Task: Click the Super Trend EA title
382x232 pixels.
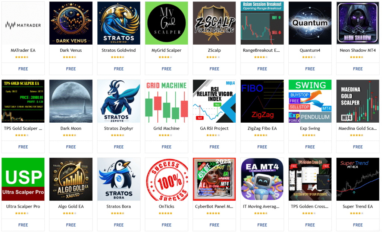Action: point(358,206)
